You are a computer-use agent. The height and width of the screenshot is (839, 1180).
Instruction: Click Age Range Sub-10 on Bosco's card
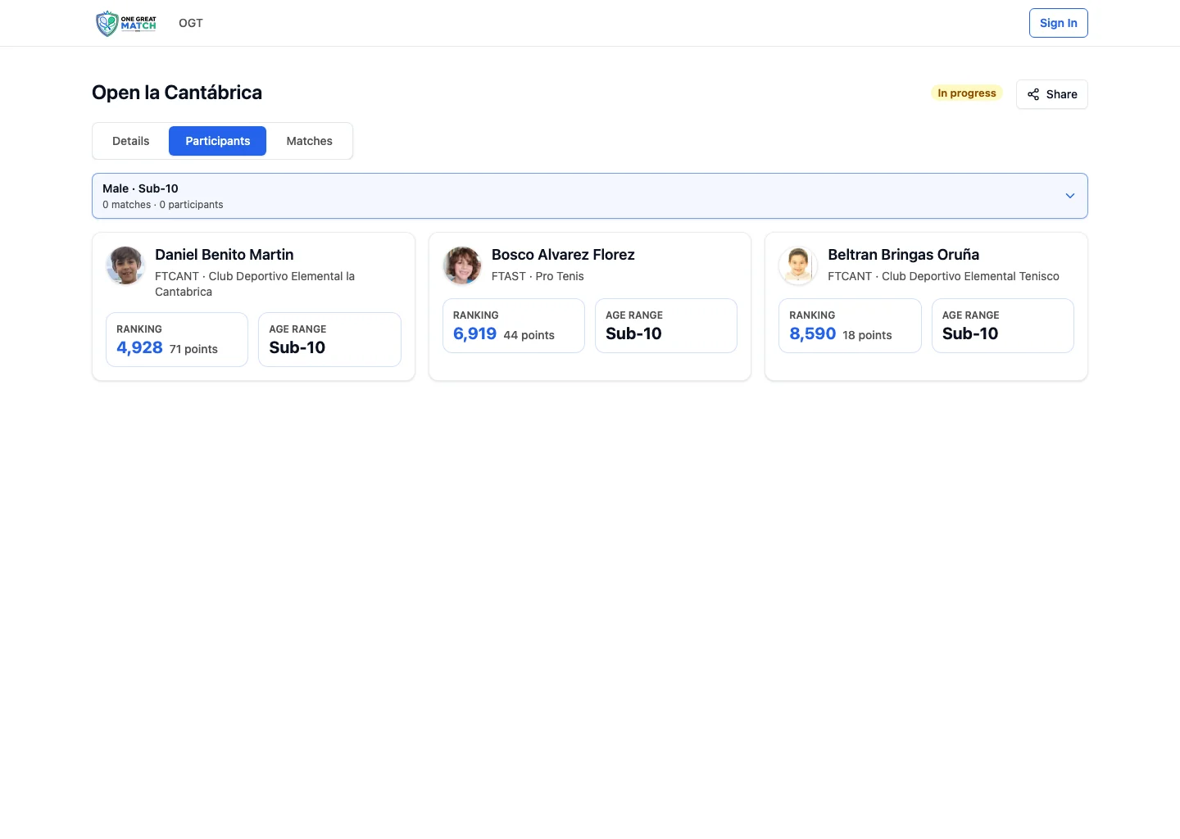click(x=665, y=325)
